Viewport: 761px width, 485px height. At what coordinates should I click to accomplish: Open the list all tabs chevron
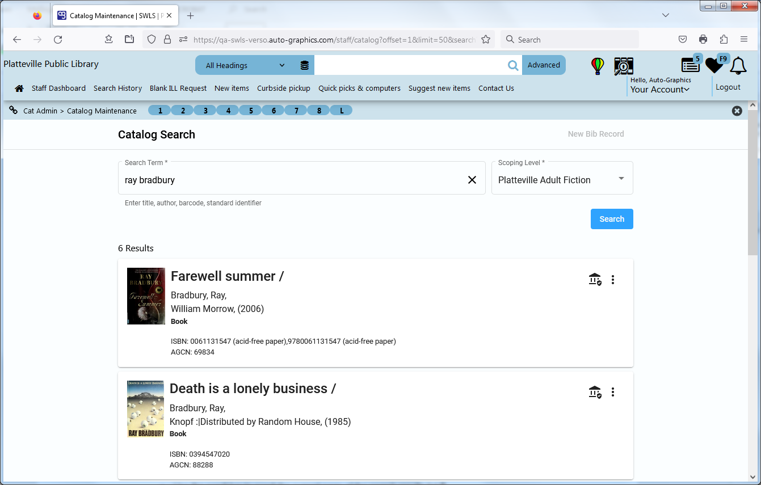(666, 15)
